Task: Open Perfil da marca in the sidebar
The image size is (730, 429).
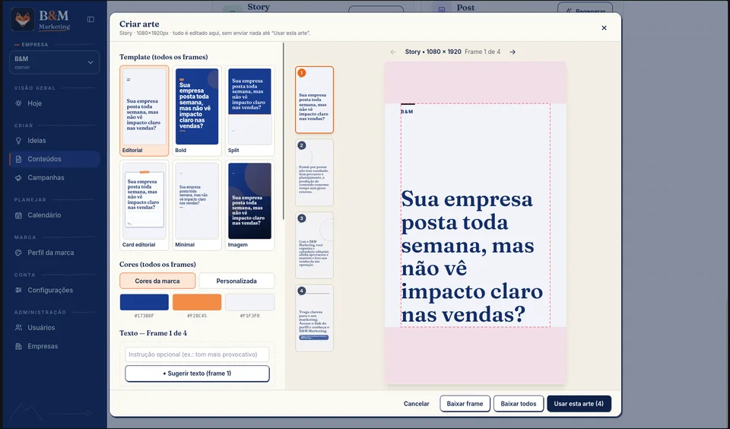Action: [x=55, y=253]
